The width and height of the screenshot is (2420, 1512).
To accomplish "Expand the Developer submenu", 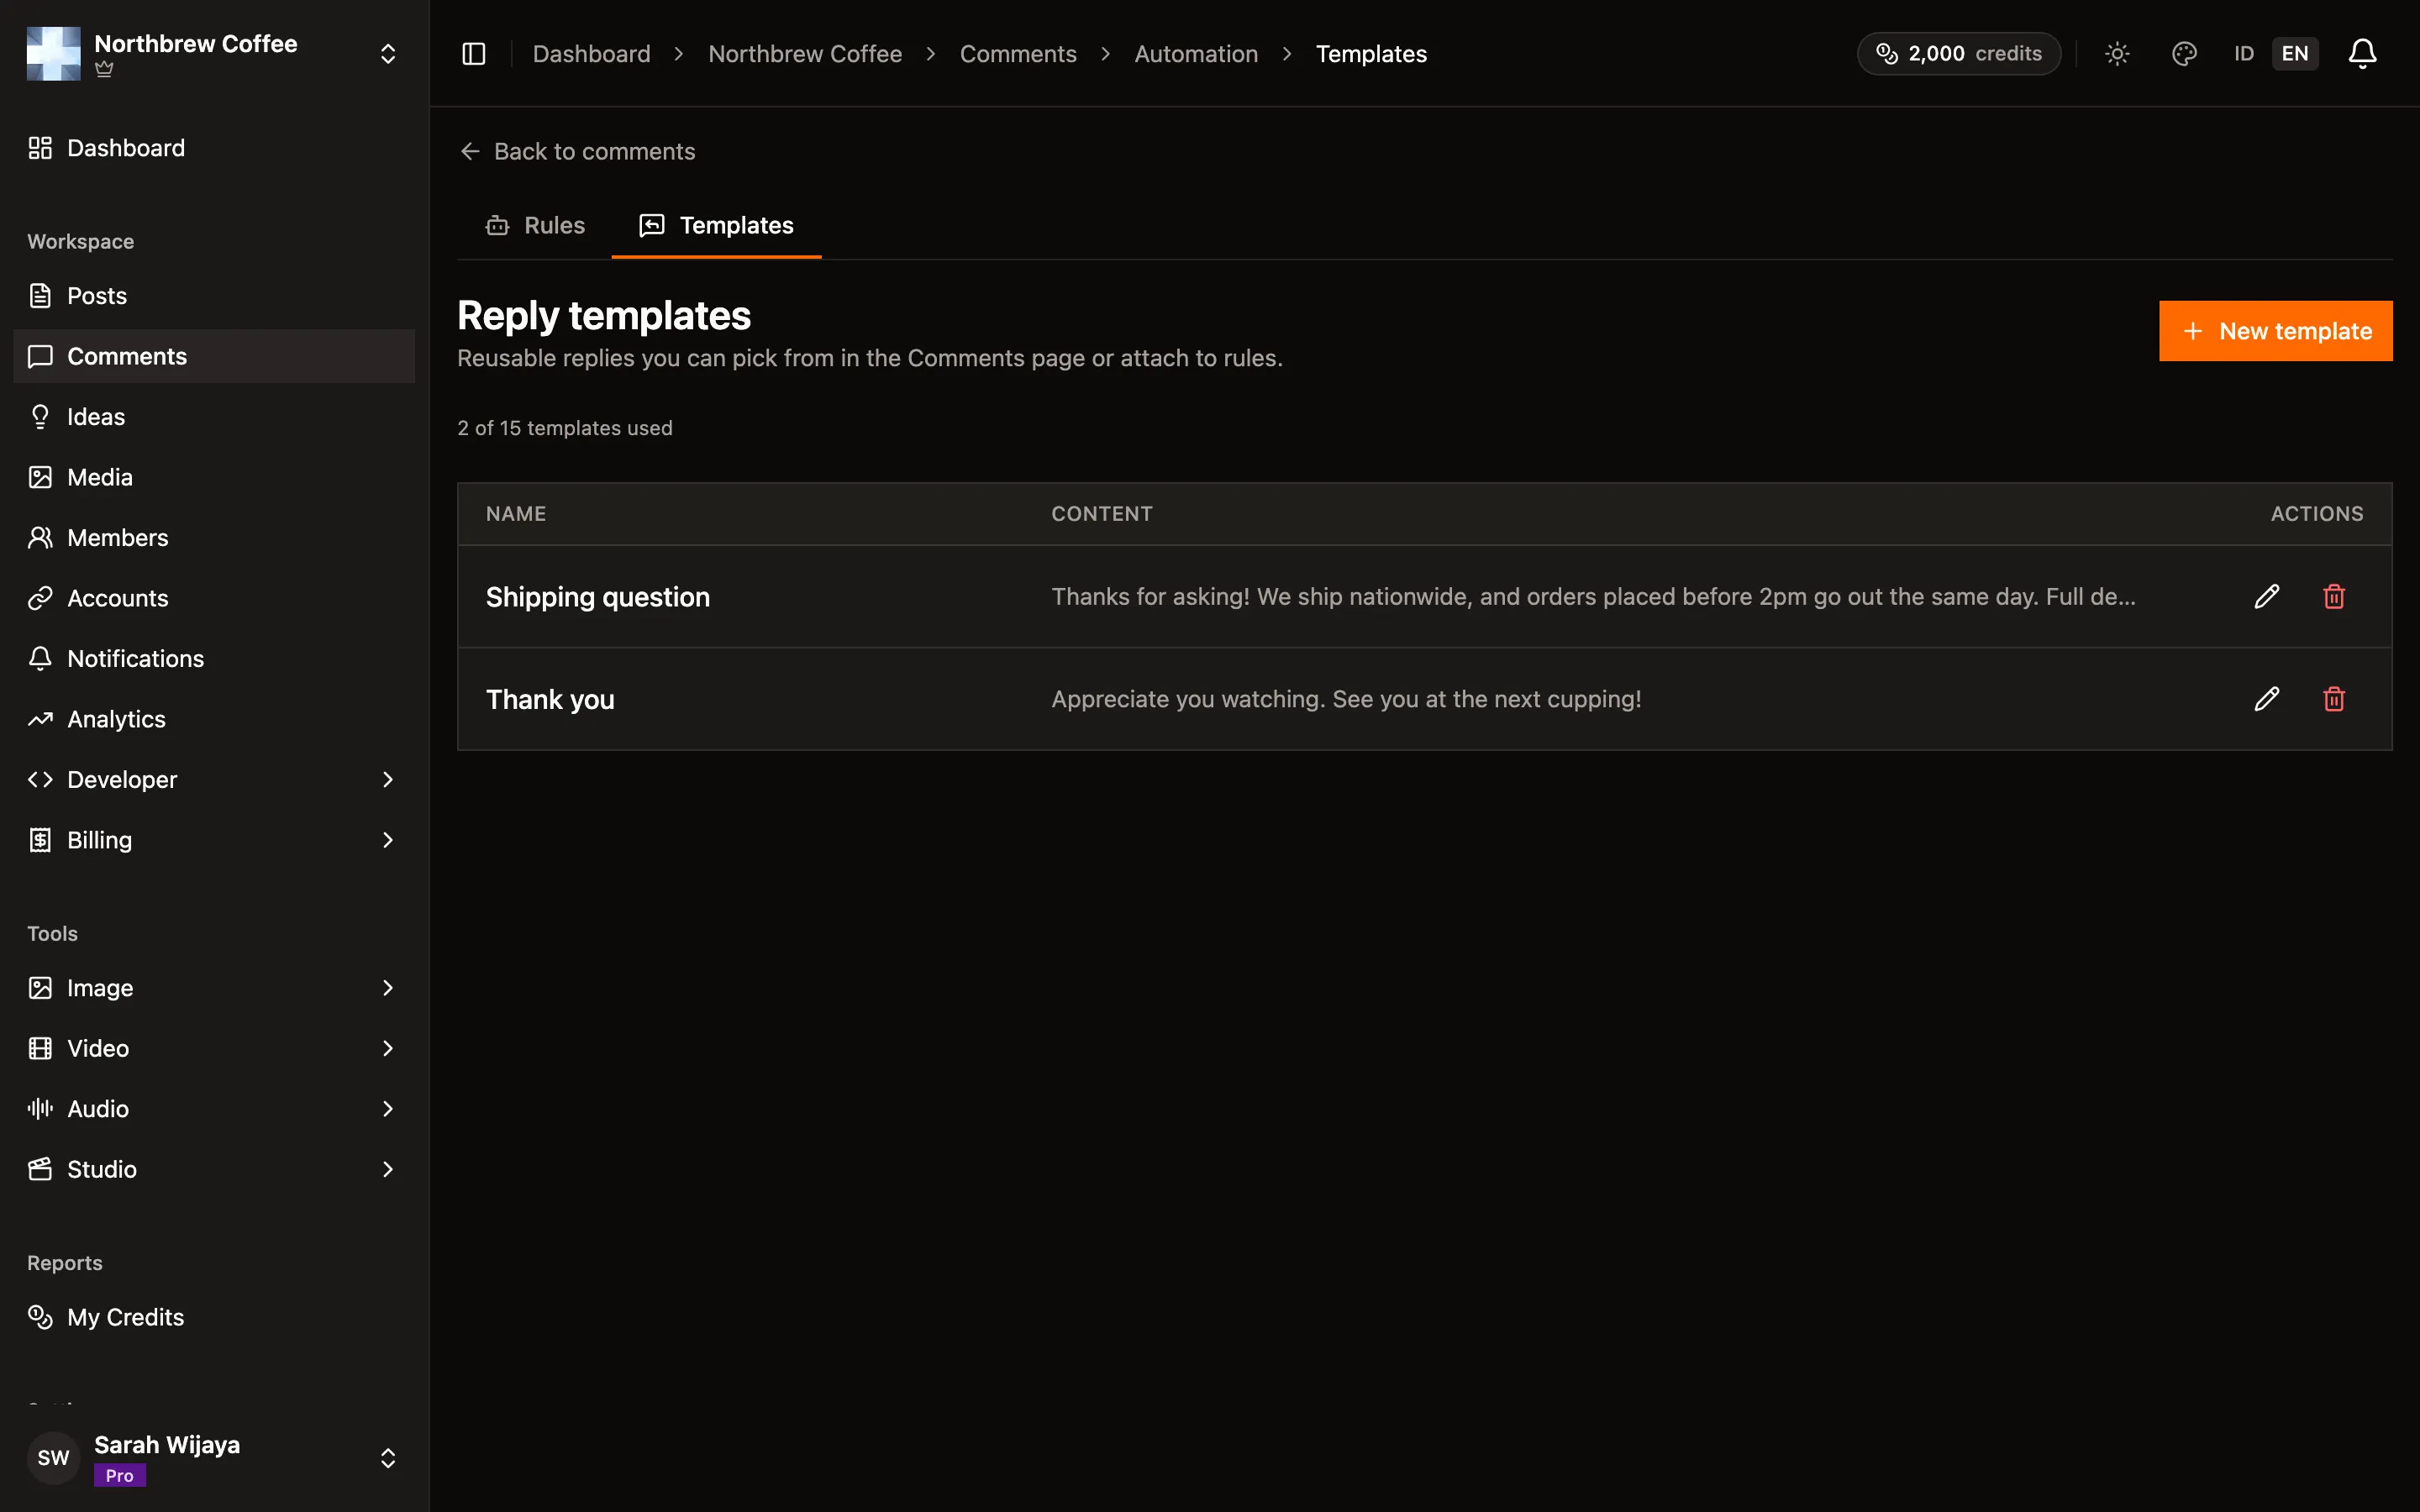I will click(x=388, y=780).
